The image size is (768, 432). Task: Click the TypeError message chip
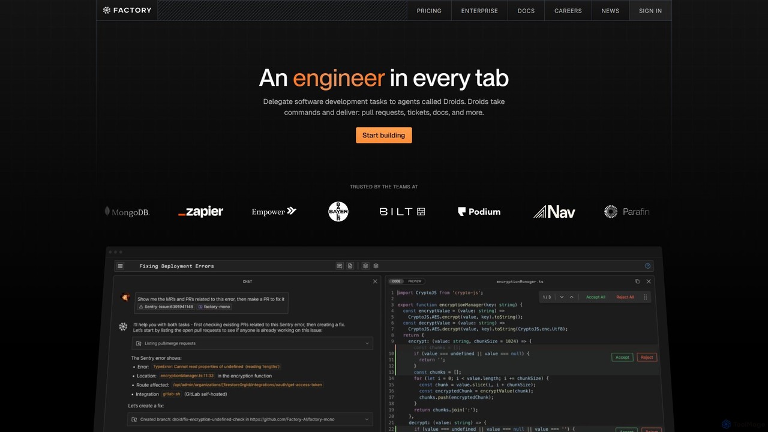pyautogui.click(x=216, y=367)
